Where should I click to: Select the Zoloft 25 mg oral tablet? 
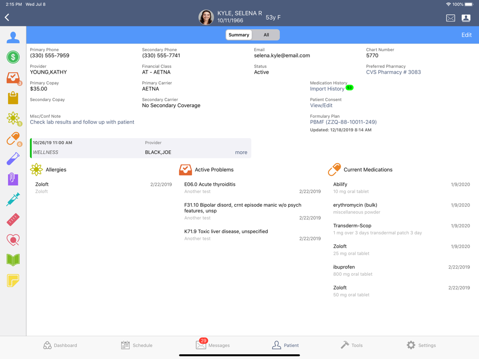401,250
